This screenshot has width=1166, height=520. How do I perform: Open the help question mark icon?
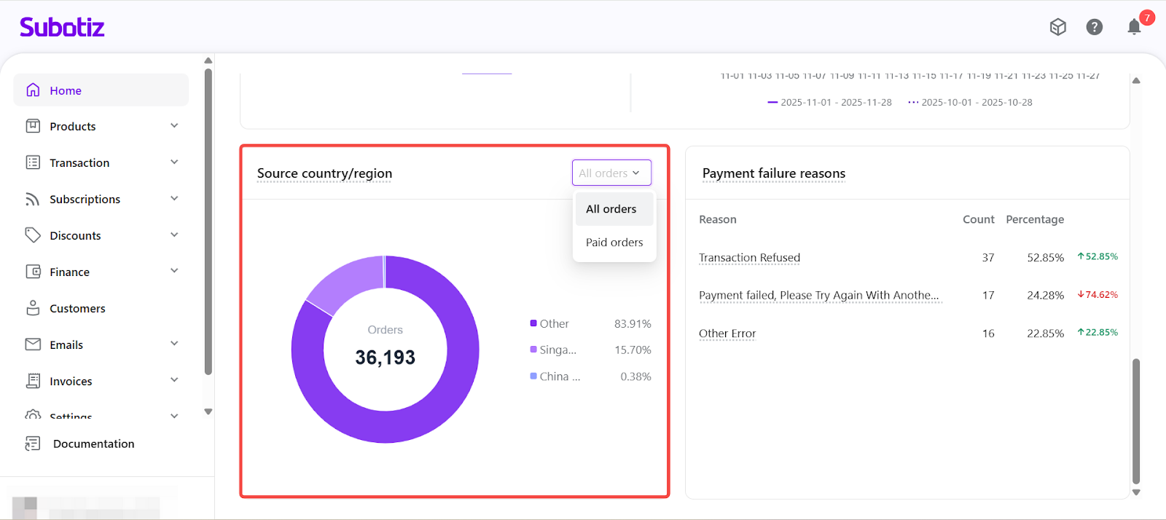[1094, 27]
